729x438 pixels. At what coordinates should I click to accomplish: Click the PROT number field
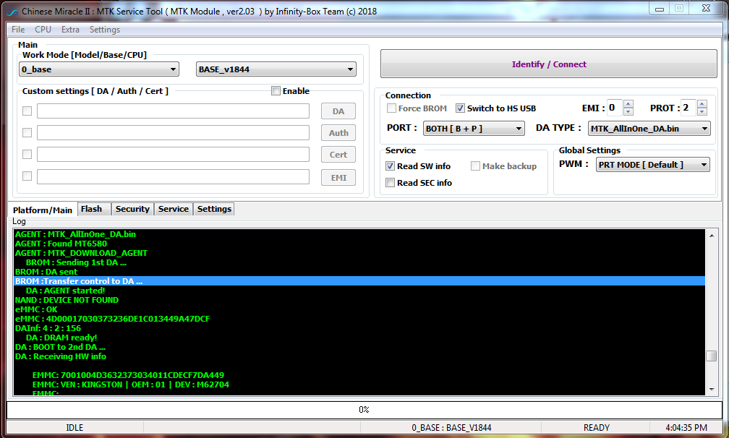(x=688, y=108)
